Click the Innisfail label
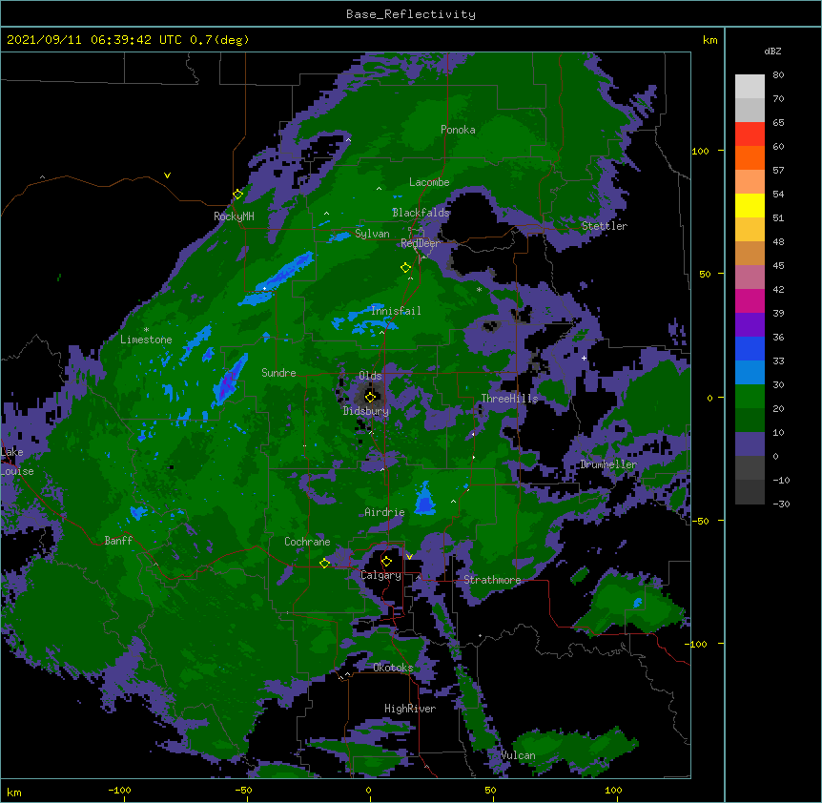Viewport: 822px width, 803px height. point(396,311)
